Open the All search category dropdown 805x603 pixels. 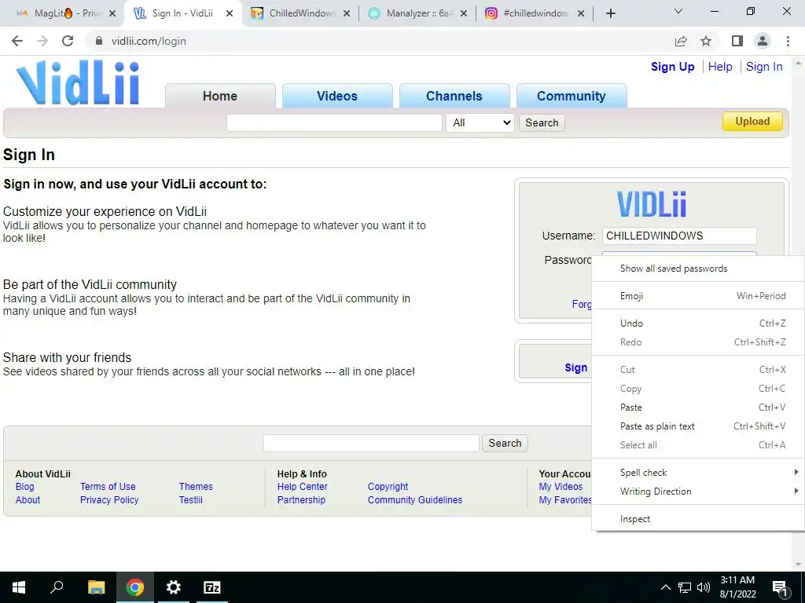480,122
